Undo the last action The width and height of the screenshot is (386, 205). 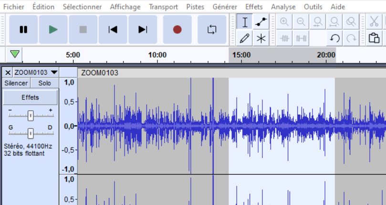click(334, 39)
